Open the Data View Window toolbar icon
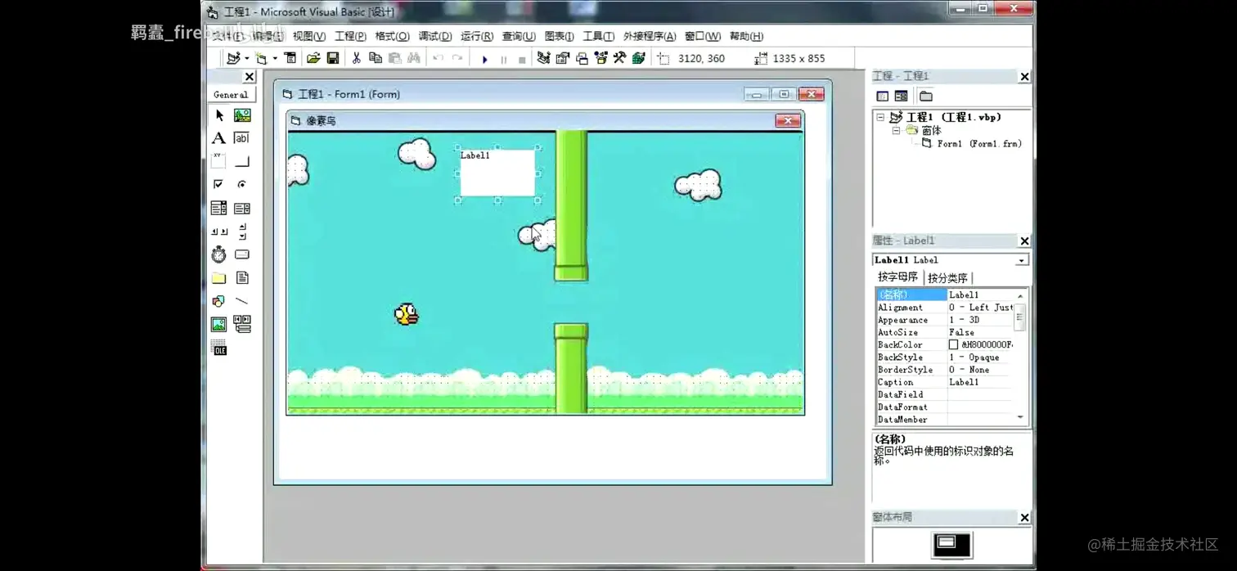Image resolution: width=1237 pixels, height=571 pixels. click(x=639, y=58)
